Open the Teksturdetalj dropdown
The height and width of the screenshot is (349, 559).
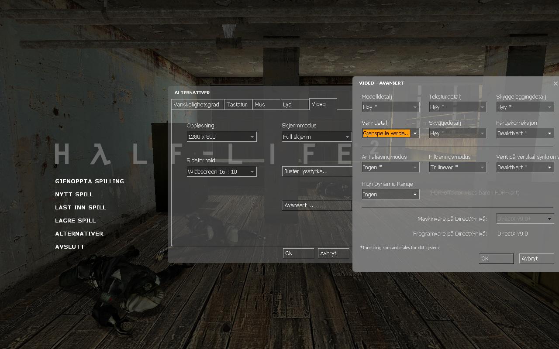click(x=458, y=107)
